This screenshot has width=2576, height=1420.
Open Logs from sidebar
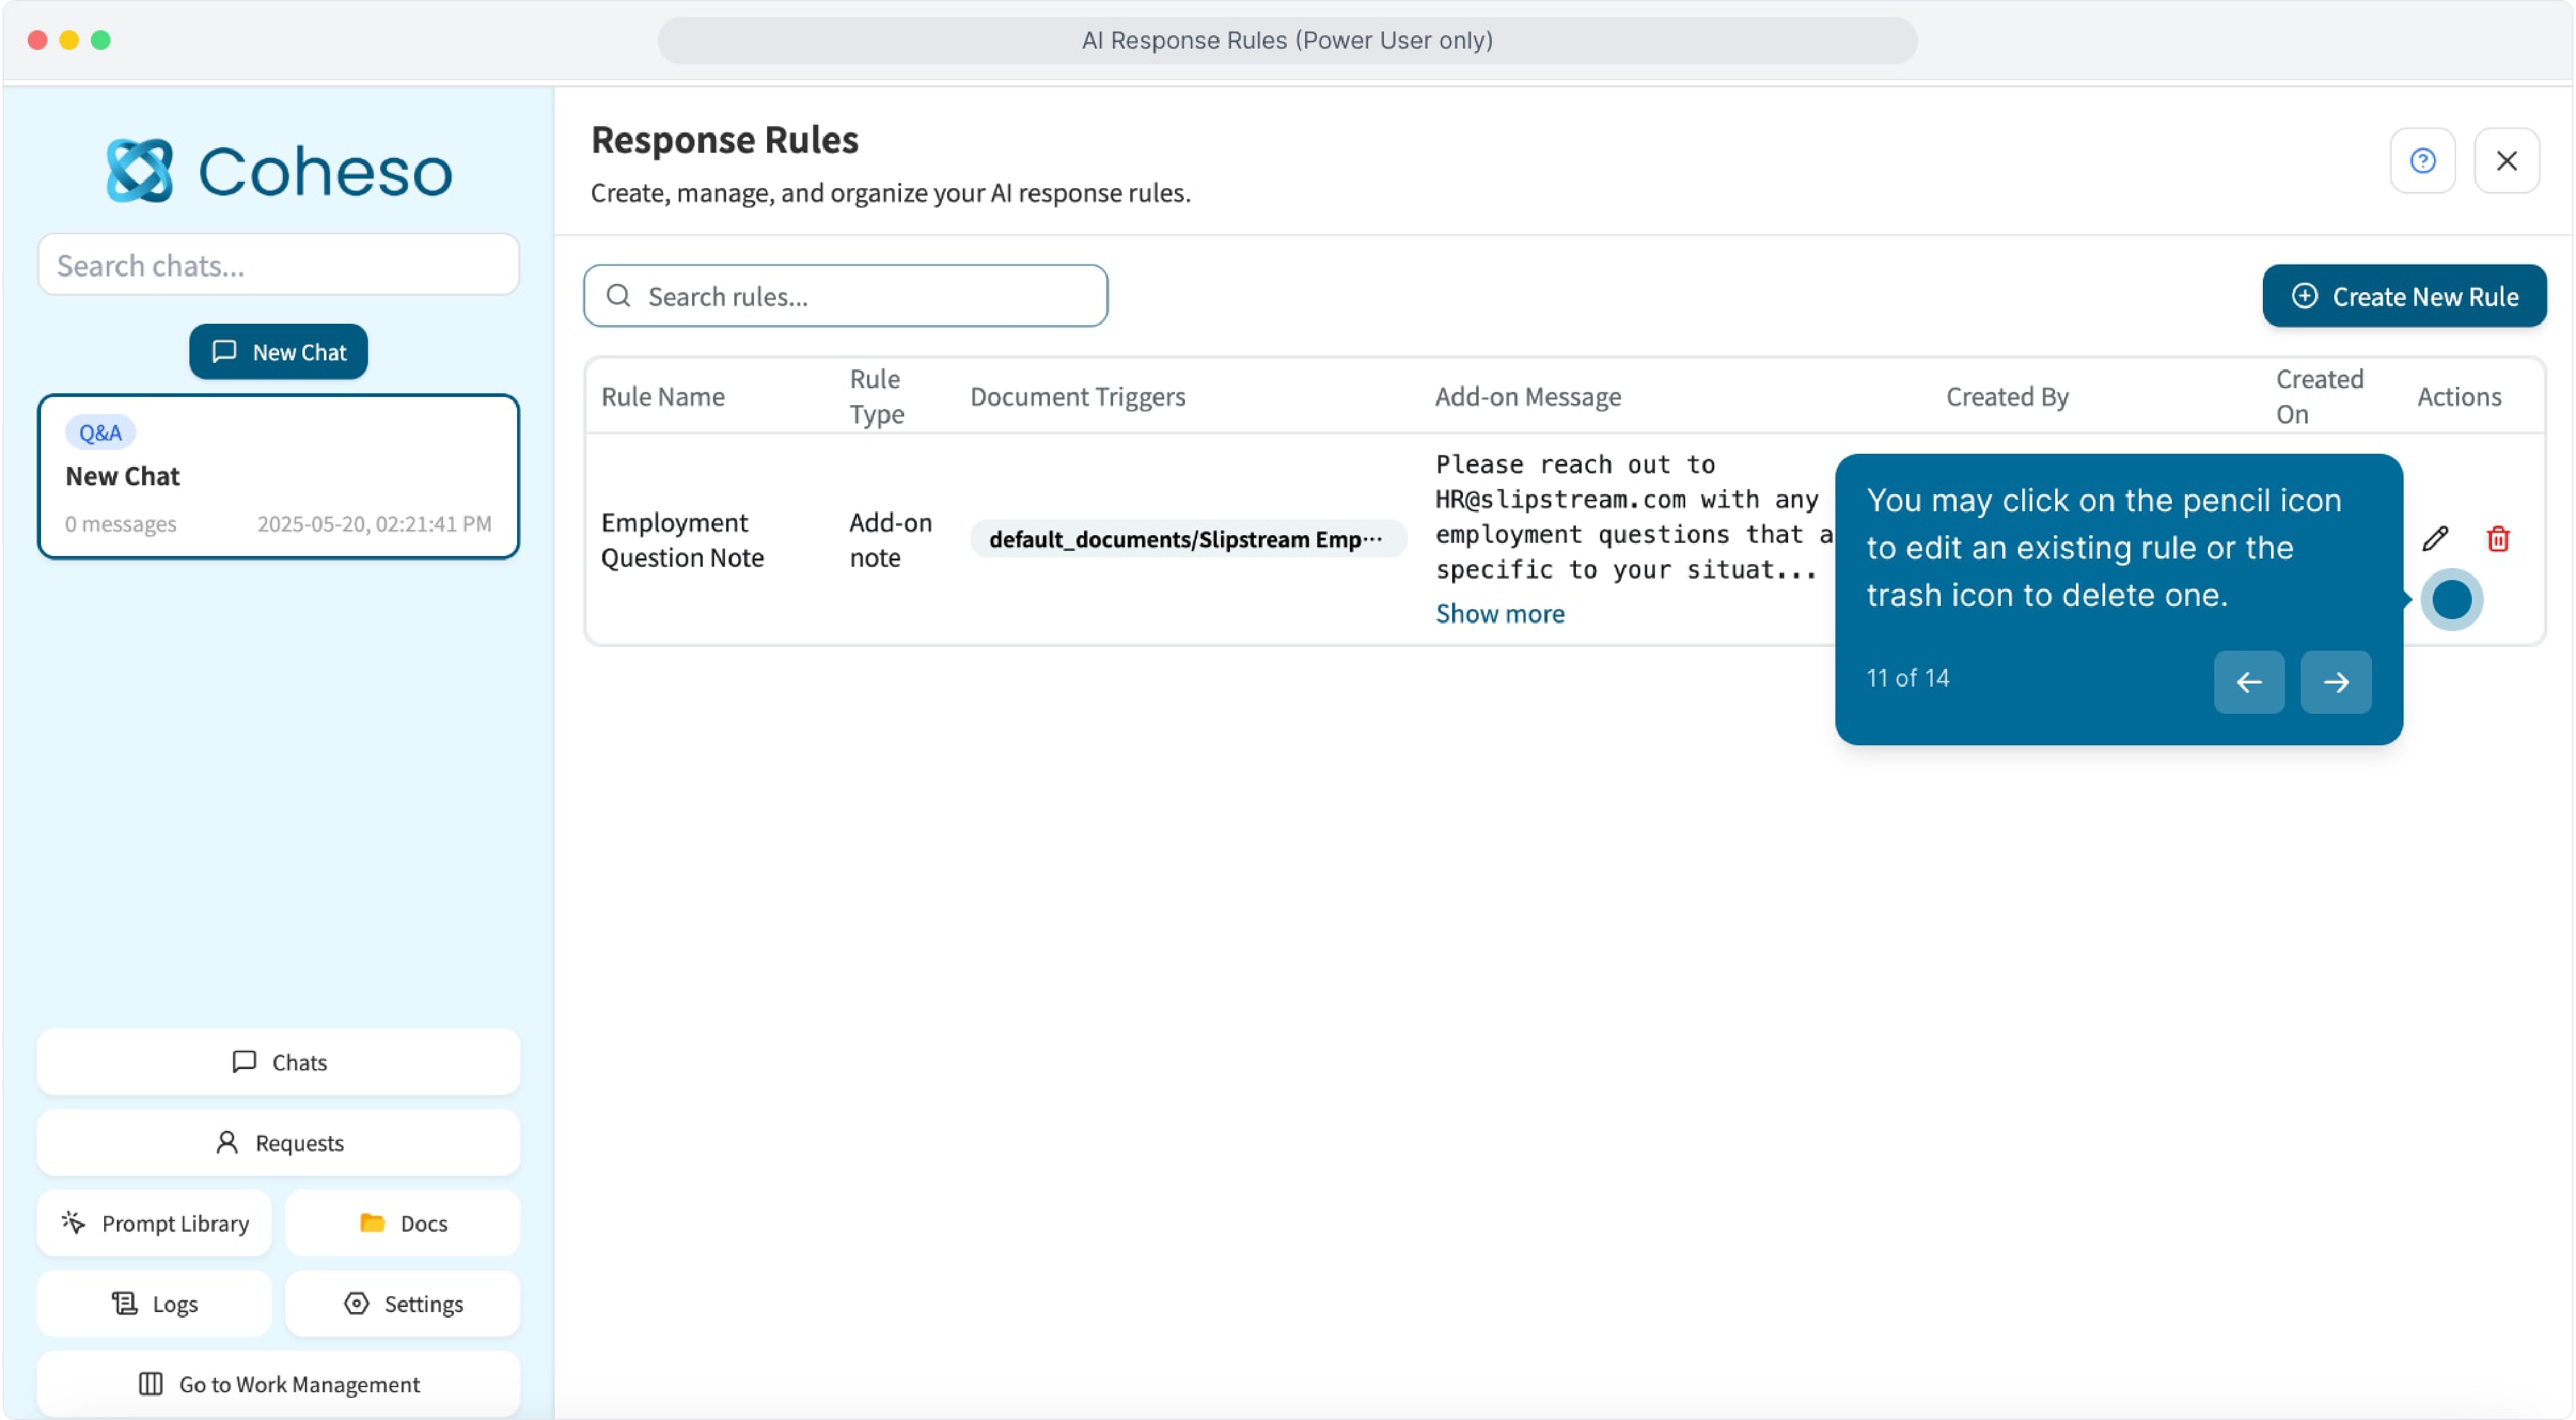[x=155, y=1304]
